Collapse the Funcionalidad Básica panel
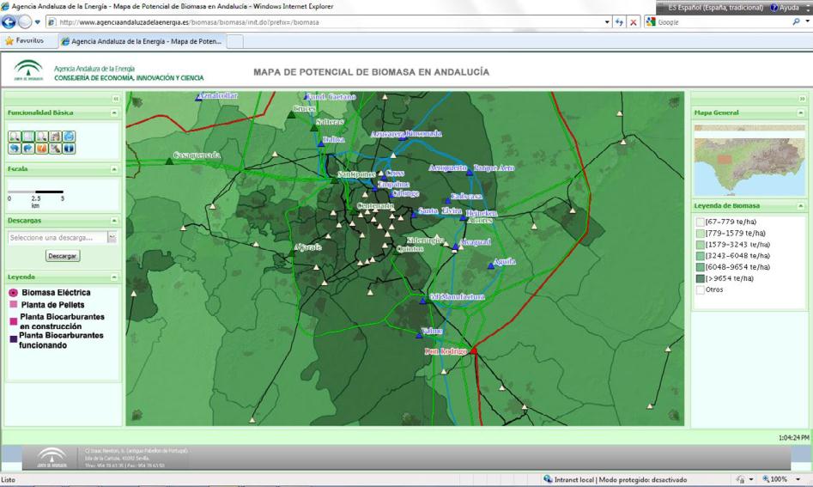 click(x=114, y=113)
